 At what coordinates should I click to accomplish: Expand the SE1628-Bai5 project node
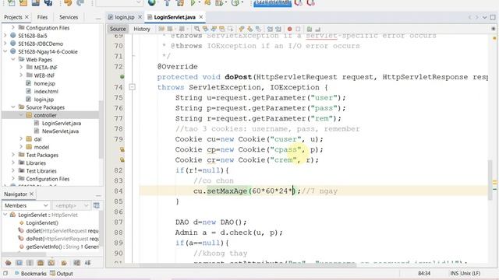5,36
